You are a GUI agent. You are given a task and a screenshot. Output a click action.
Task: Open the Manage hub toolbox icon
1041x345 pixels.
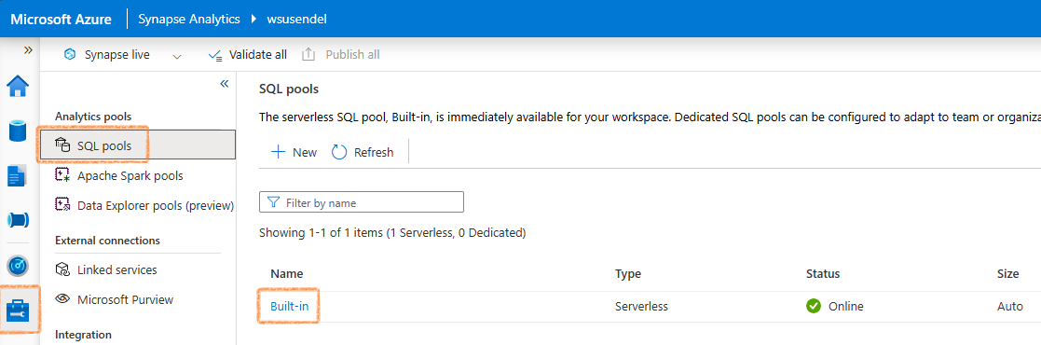pyautogui.click(x=18, y=310)
